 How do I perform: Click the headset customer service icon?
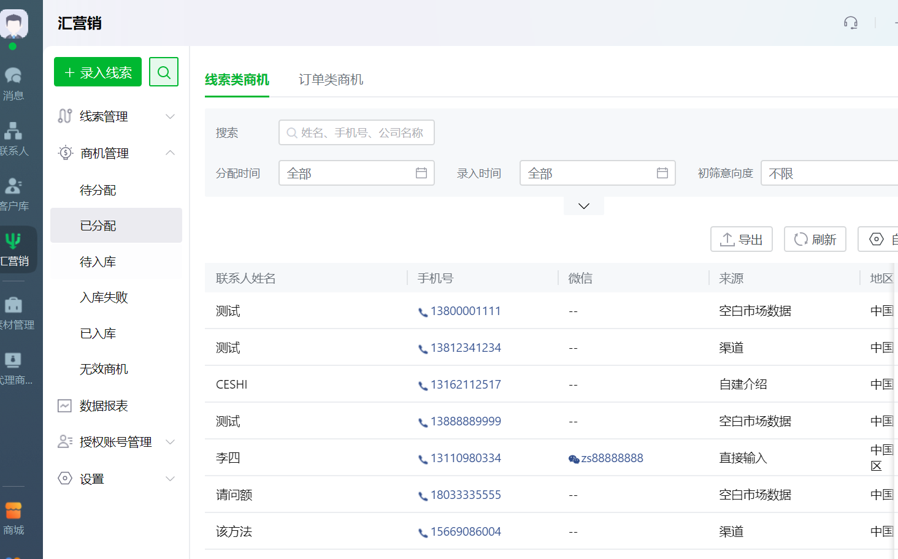pyautogui.click(x=850, y=23)
